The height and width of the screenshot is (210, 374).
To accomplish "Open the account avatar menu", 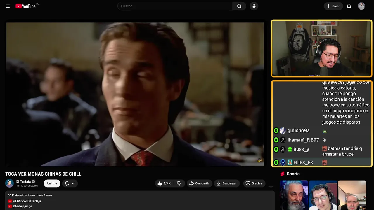I will point(361,6).
